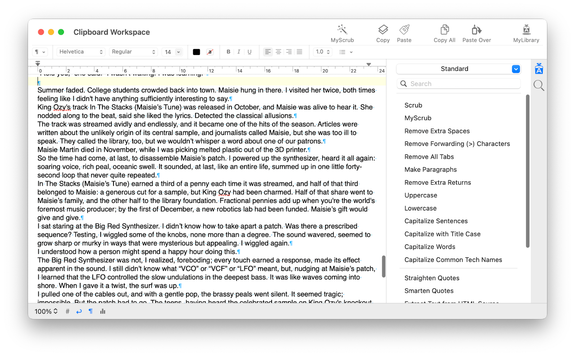Open the Standard cleaner group dropdown

pyautogui.click(x=516, y=69)
